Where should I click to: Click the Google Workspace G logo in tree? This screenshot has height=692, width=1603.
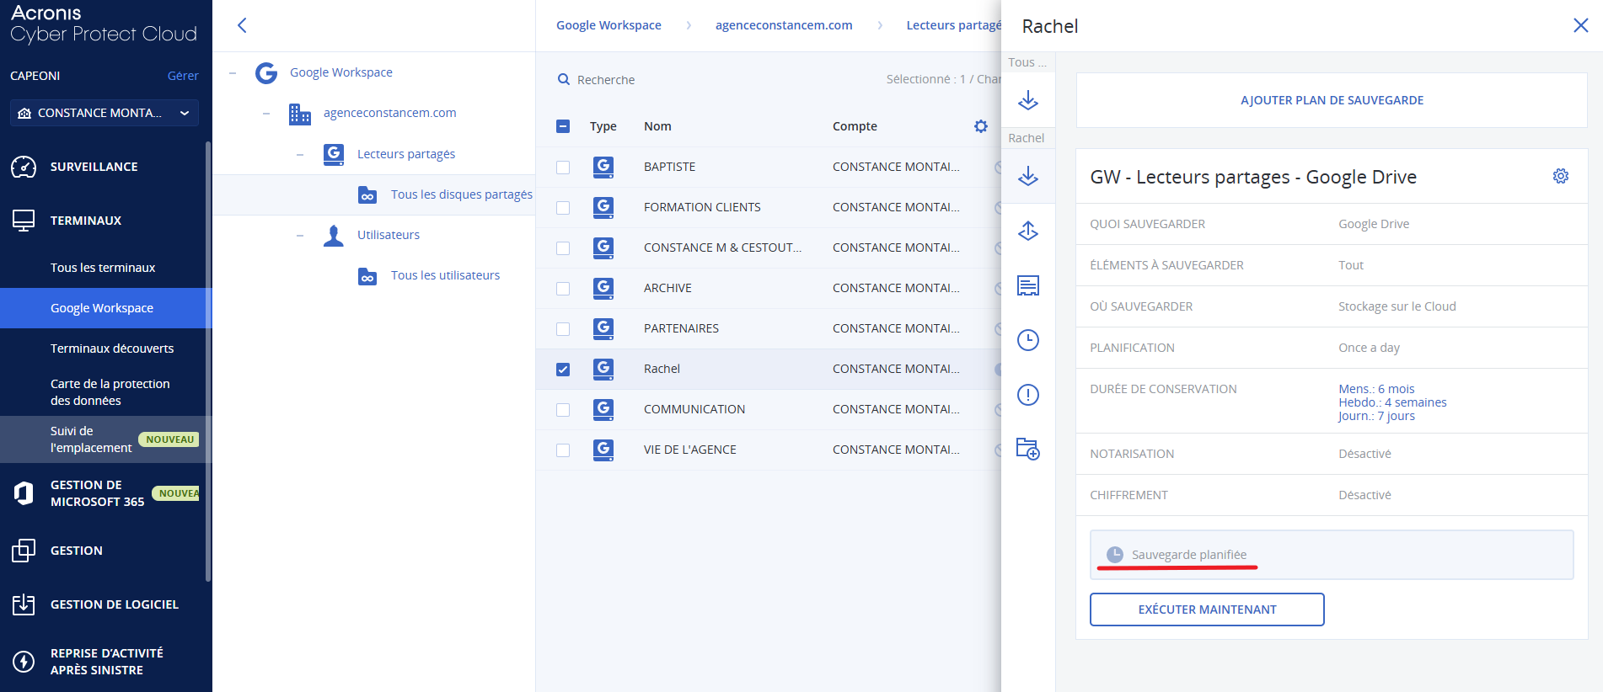[x=266, y=73]
